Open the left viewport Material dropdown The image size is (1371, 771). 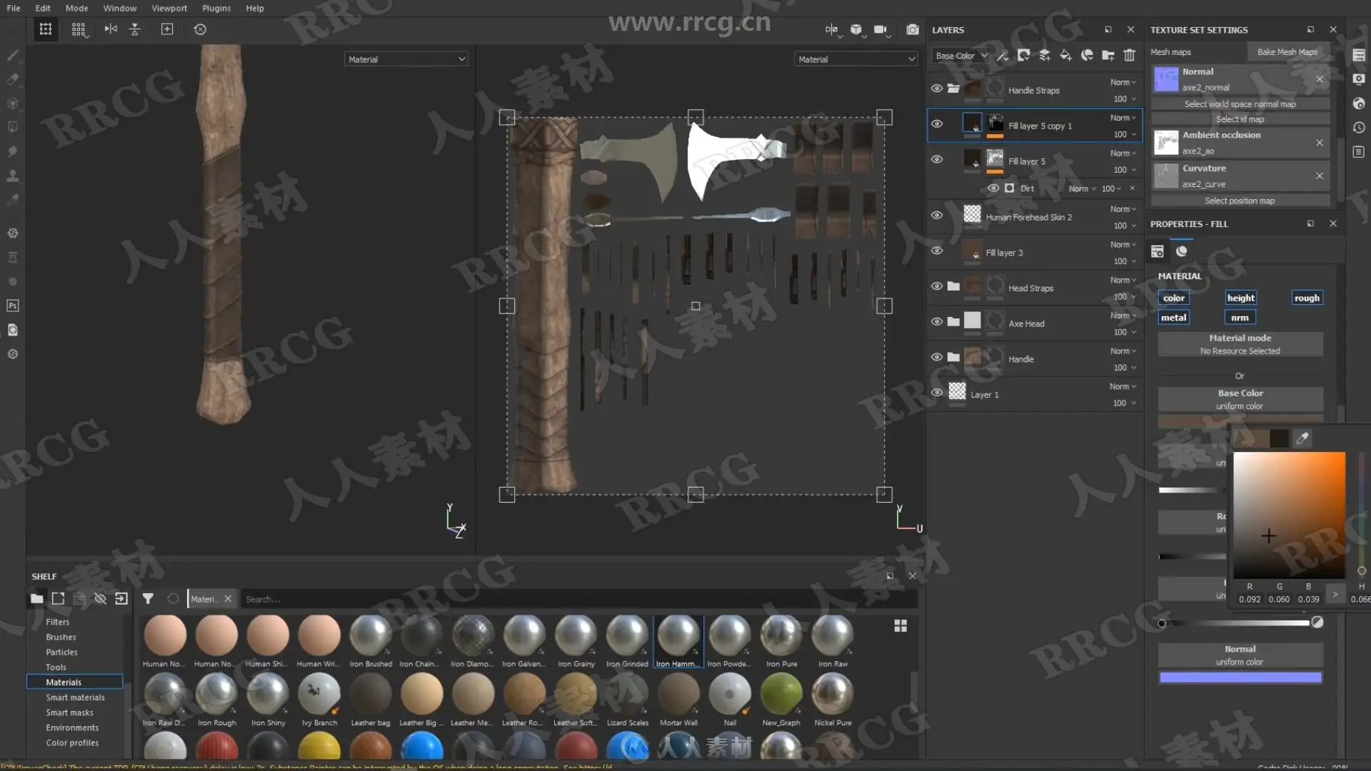(406, 59)
